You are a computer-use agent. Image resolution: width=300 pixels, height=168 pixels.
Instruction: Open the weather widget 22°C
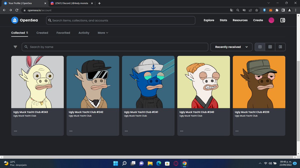point(15,163)
